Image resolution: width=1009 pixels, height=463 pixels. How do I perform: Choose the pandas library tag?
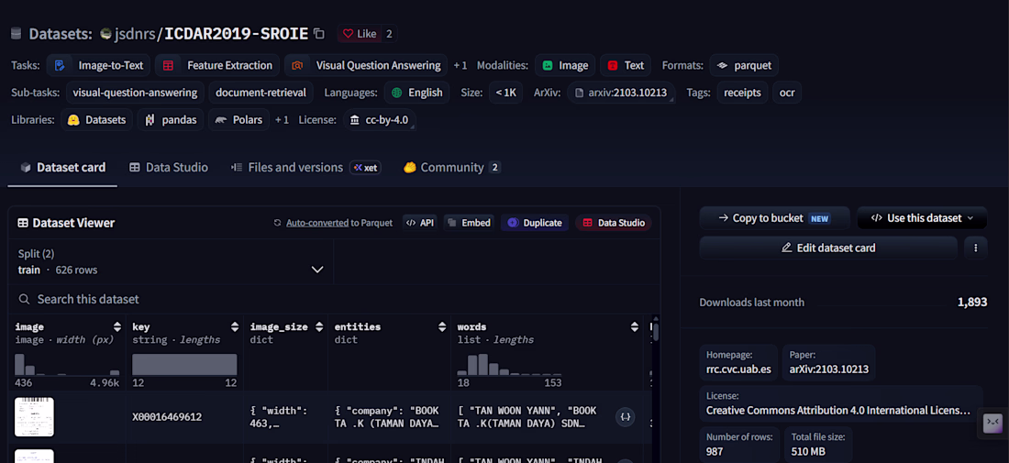[x=171, y=119]
